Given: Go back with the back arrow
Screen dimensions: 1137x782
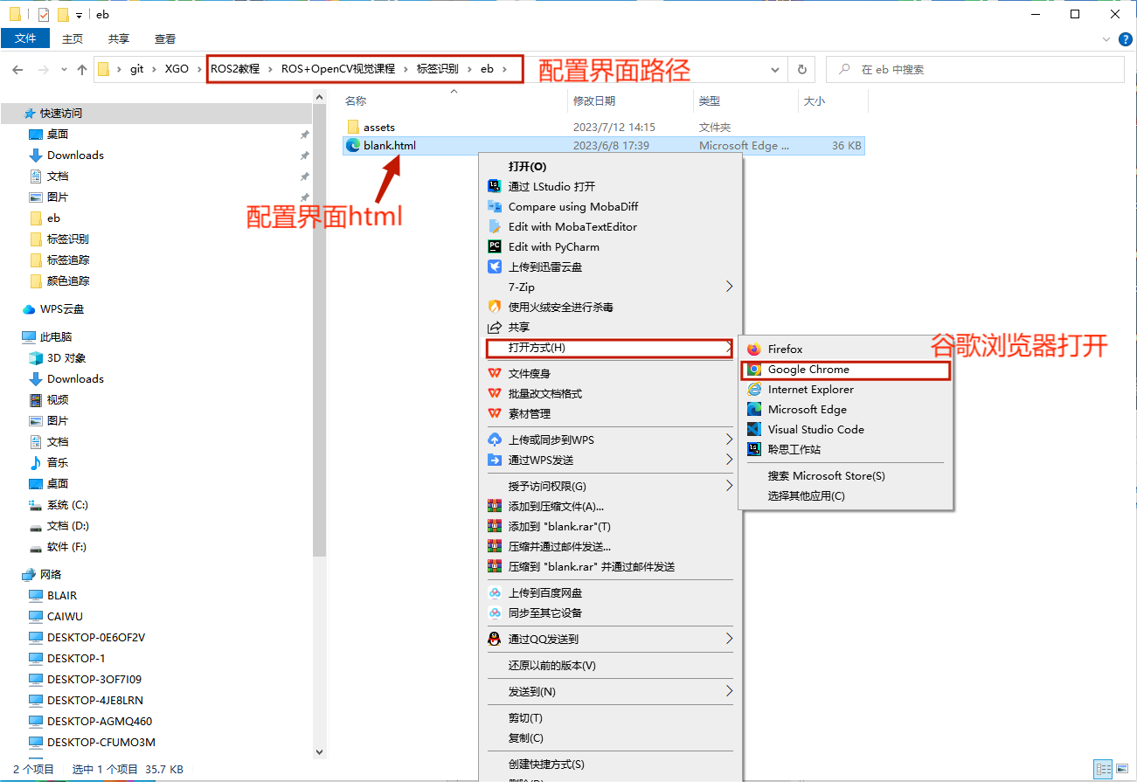Looking at the screenshot, I should point(17,70).
